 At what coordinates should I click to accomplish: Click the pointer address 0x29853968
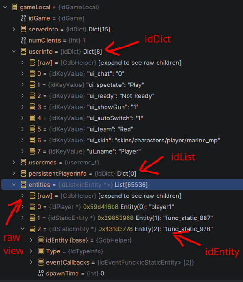click(115, 218)
